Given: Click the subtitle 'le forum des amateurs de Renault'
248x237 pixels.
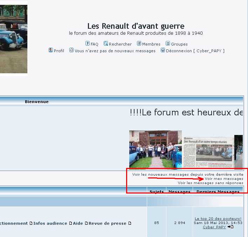Looking at the screenshot, I should (x=107, y=33).
